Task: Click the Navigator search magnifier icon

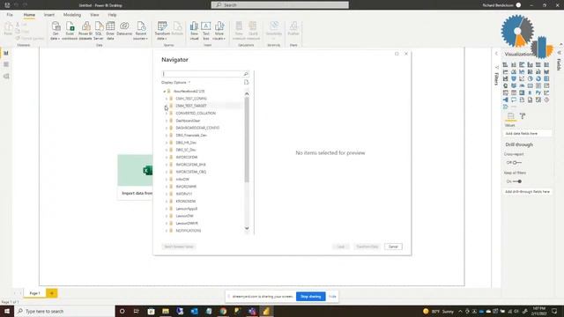Action: (246, 74)
